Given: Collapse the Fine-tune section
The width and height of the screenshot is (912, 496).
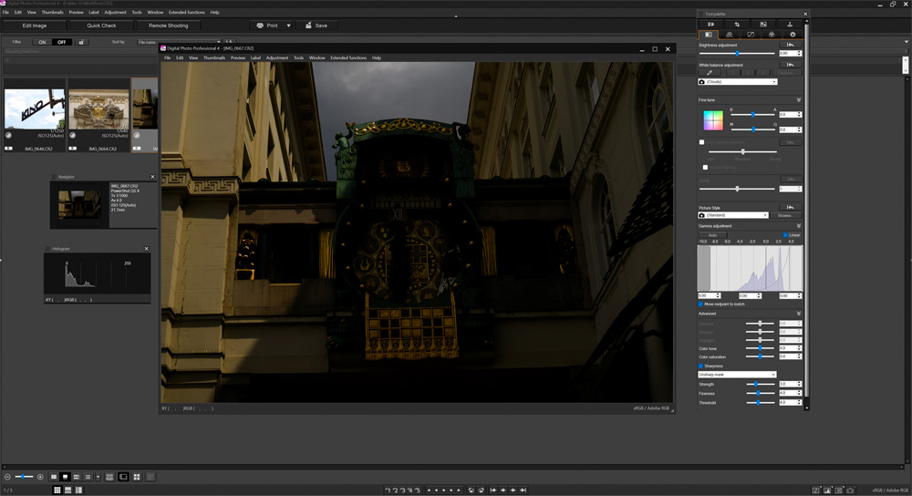Looking at the screenshot, I should [x=799, y=100].
